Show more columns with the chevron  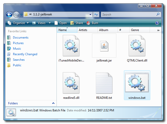[158, 30]
